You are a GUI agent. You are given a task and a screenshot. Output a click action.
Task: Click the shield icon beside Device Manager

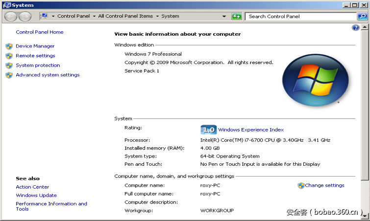[x=9, y=46]
